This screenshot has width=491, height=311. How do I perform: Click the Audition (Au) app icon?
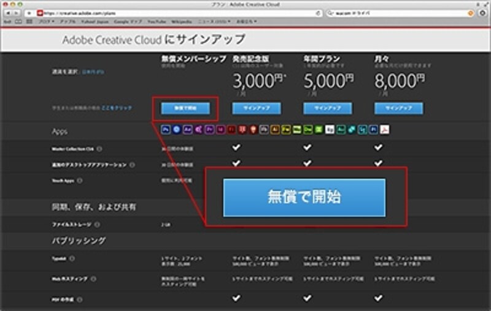341,129
